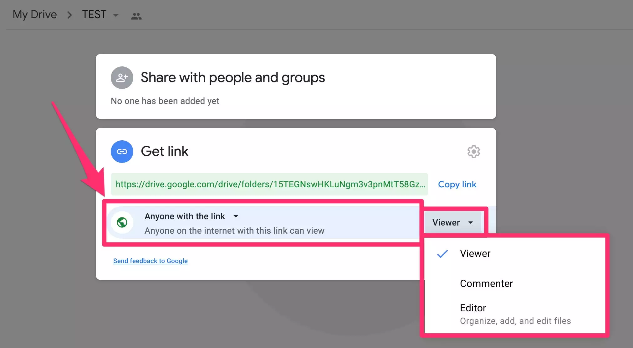The width and height of the screenshot is (633, 348).
Task: Open the Viewer role dropdown button
Action: [452, 222]
